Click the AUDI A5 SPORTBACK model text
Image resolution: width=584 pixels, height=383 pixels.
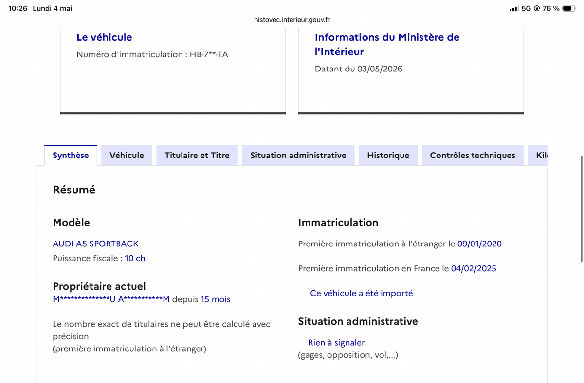pos(96,244)
